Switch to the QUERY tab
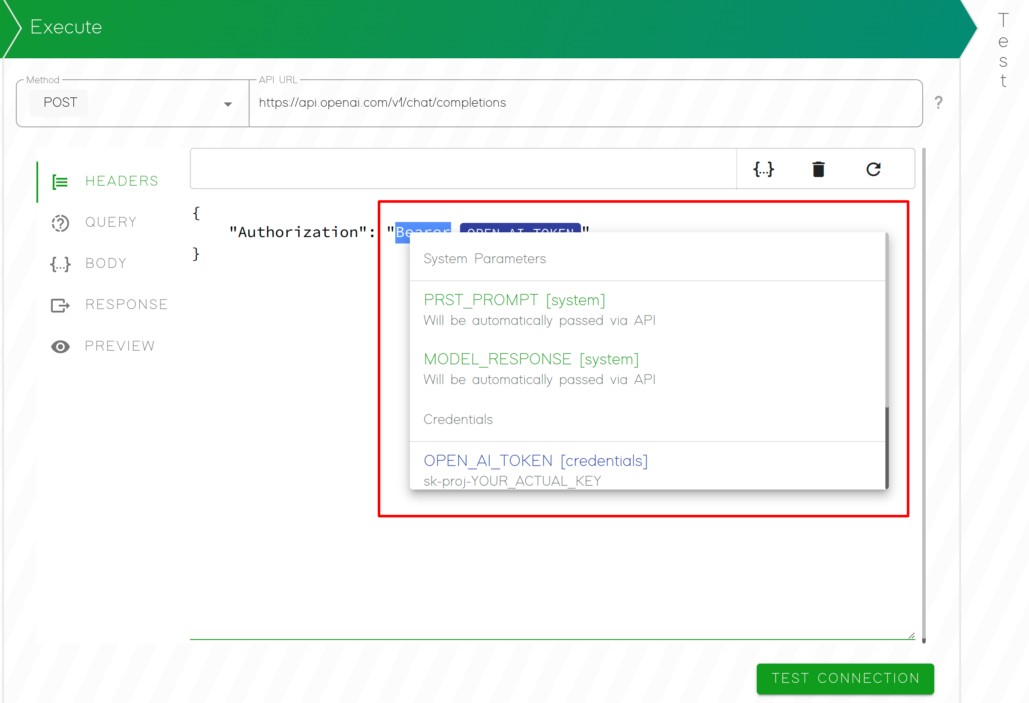The width and height of the screenshot is (1029, 703). tap(111, 222)
